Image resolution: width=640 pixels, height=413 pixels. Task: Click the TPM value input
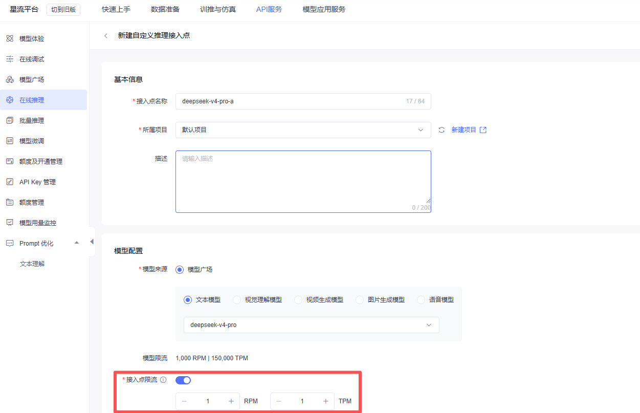pos(302,401)
